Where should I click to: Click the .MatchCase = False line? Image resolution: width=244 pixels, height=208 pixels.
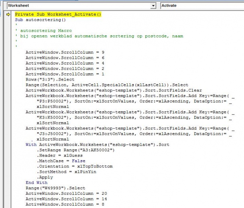click(x=61, y=161)
